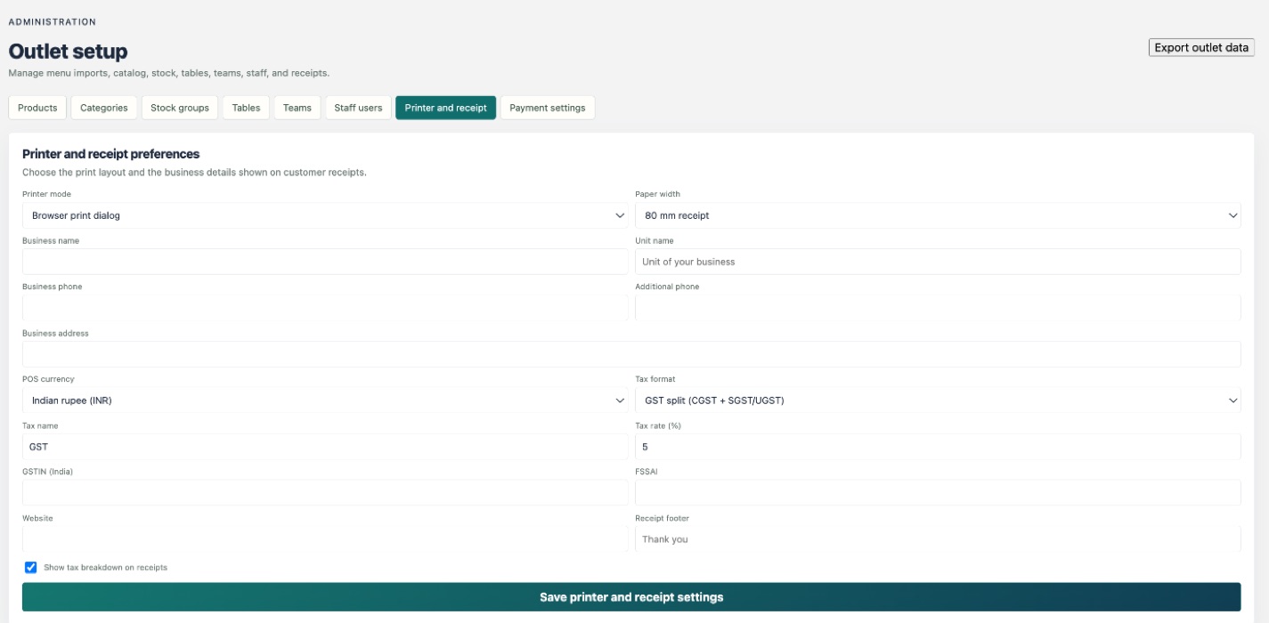
Task: Toggle Show tax breakdown on receipts checkbox
Action: (x=31, y=567)
